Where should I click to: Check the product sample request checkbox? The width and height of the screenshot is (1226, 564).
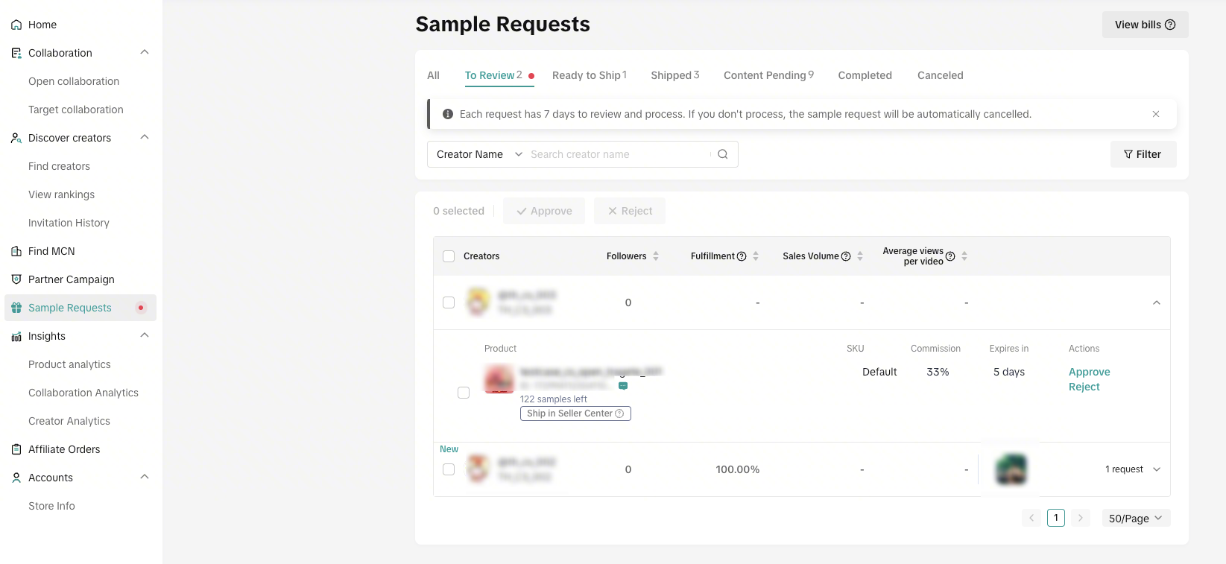tap(464, 393)
